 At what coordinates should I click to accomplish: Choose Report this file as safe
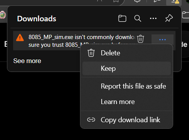126,86
